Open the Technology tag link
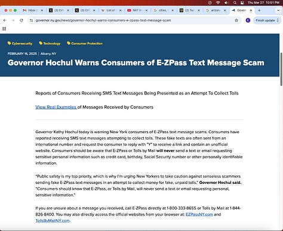 point(52,44)
